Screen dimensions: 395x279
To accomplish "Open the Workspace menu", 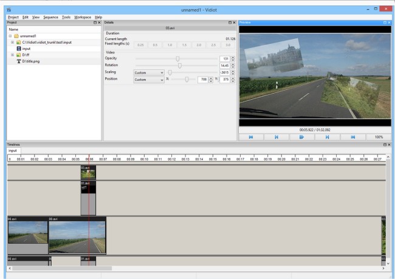I will (83, 16).
